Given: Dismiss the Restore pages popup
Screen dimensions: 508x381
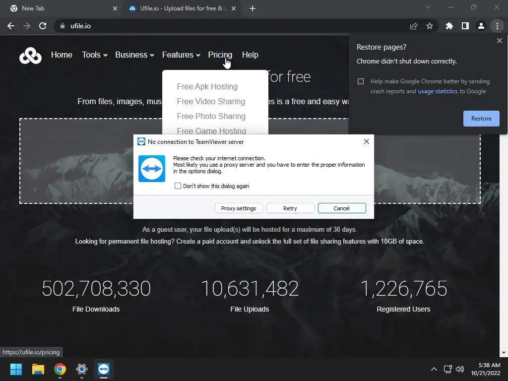Looking at the screenshot, I should pyautogui.click(x=499, y=41).
